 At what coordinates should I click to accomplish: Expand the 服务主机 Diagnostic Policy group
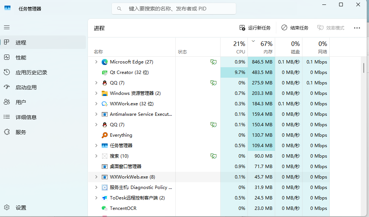coord(96,187)
